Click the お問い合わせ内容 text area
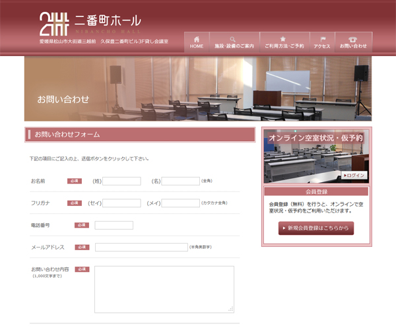The height and width of the screenshot is (330, 396). click(x=164, y=289)
